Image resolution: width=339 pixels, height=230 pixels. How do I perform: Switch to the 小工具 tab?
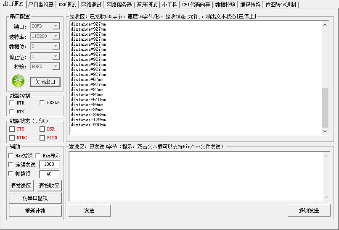[x=169, y=5]
